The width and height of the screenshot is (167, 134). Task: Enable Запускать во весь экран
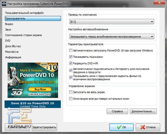coord(71,92)
